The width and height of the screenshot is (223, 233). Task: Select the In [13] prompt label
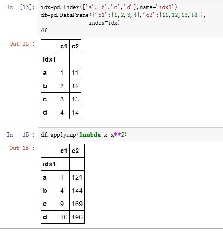point(21,7)
